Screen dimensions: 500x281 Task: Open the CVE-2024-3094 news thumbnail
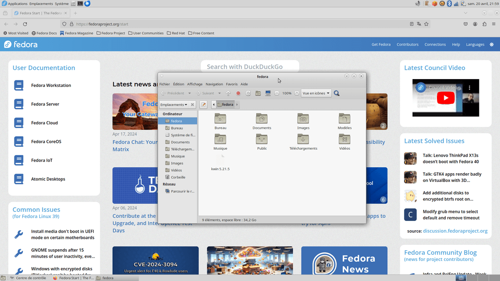156,261
